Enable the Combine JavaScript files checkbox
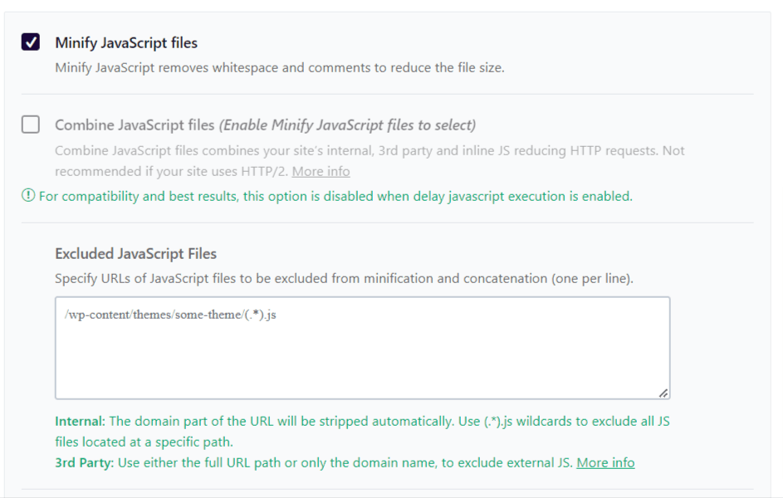This screenshot has height=498, width=783. click(30, 124)
